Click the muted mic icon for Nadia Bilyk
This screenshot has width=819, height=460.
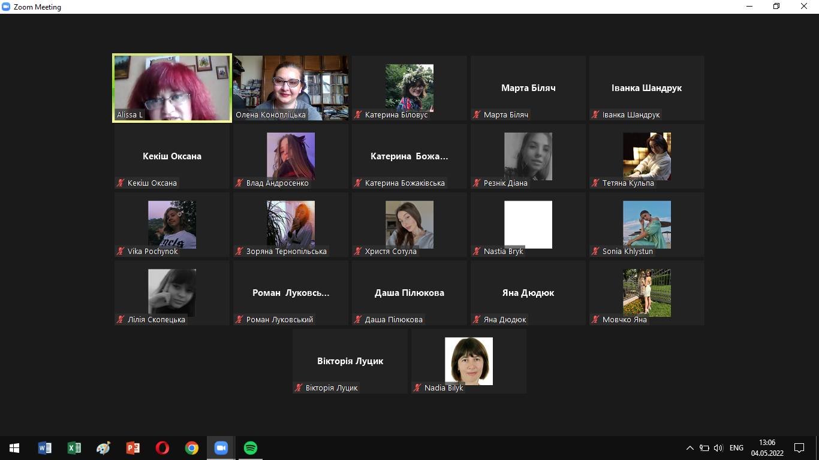click(x=418, y=388)
